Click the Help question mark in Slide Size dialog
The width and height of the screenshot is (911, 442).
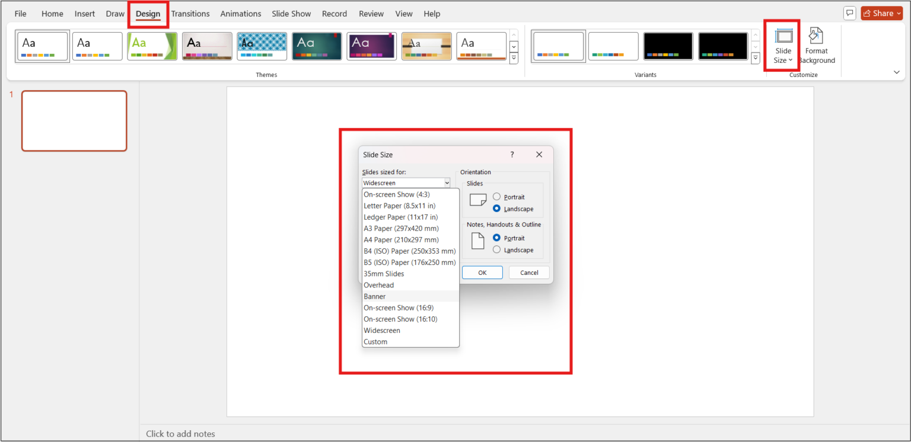(512, 154)
